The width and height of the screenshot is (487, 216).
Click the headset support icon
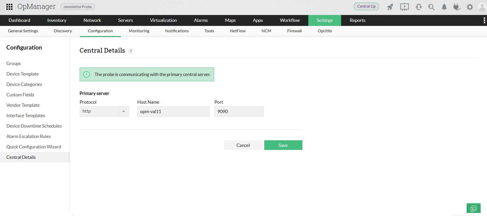pyautogui.click(x=418, y=7)
